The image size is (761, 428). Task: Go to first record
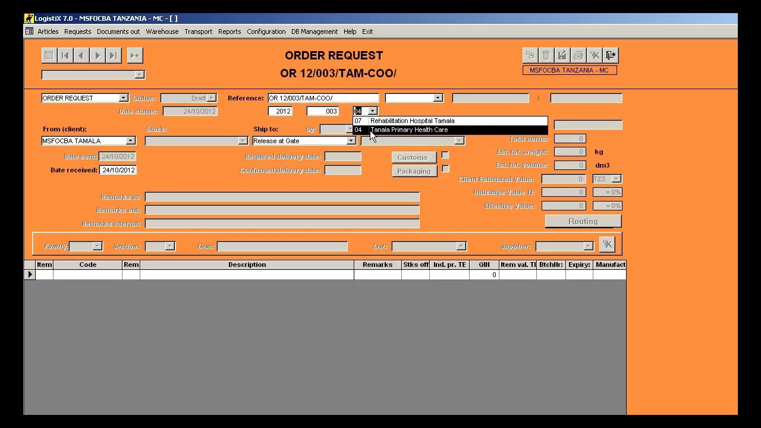[x=65, y=55]
